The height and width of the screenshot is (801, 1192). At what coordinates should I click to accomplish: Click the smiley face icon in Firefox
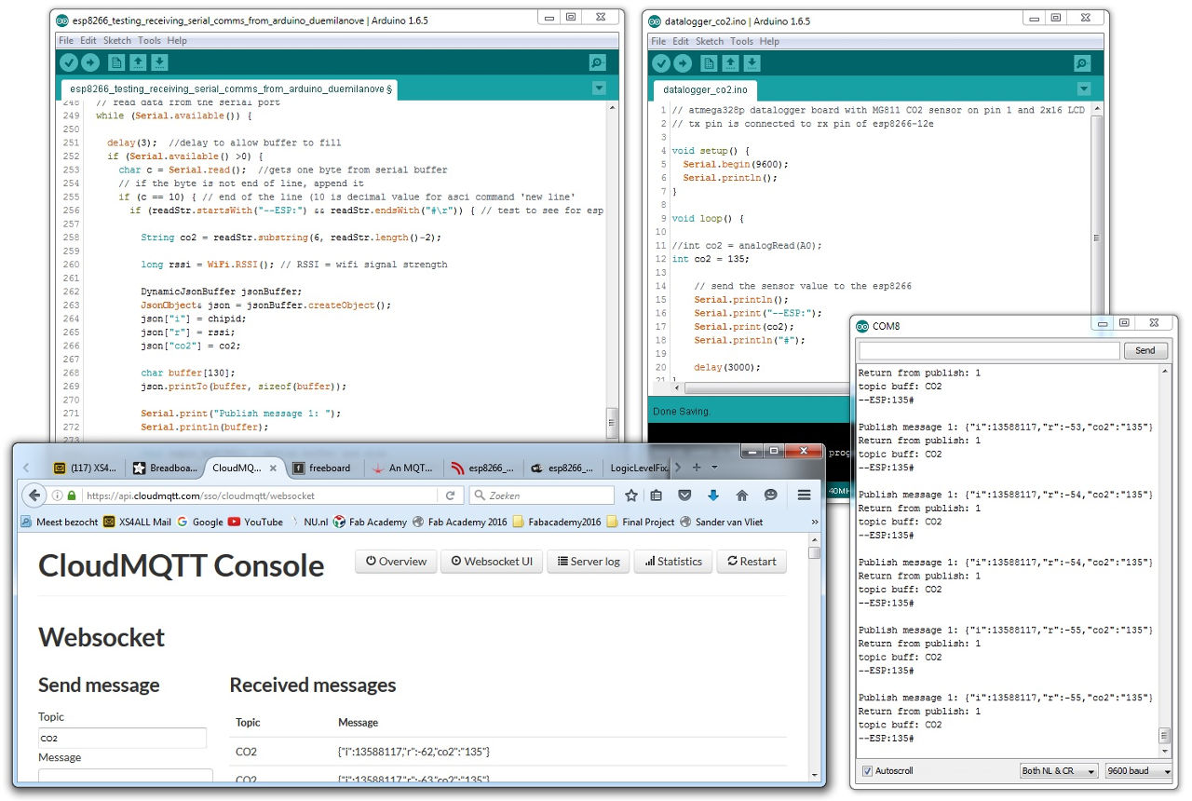click(770, 496)
